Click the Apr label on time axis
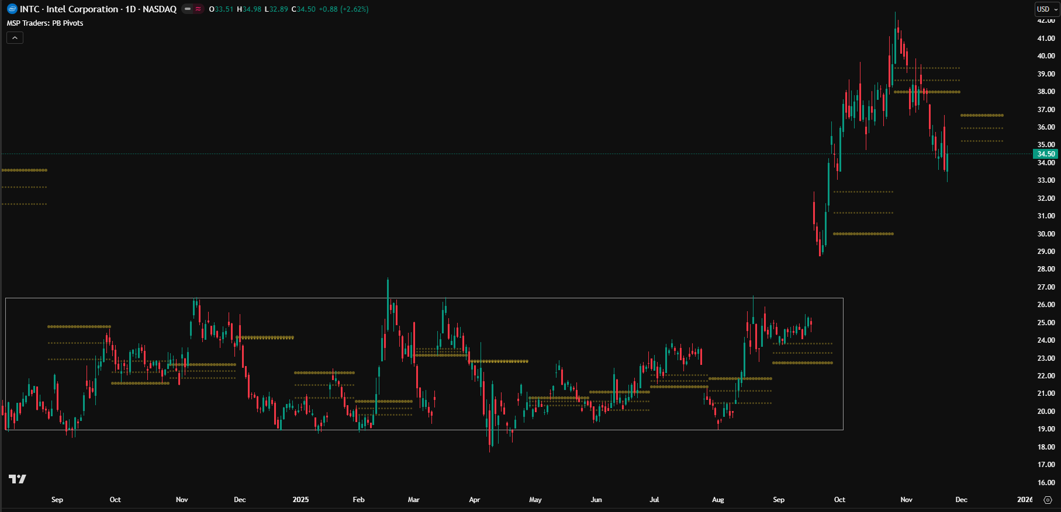Screen dimensions: 1061x512 click(x=474, y=500)
